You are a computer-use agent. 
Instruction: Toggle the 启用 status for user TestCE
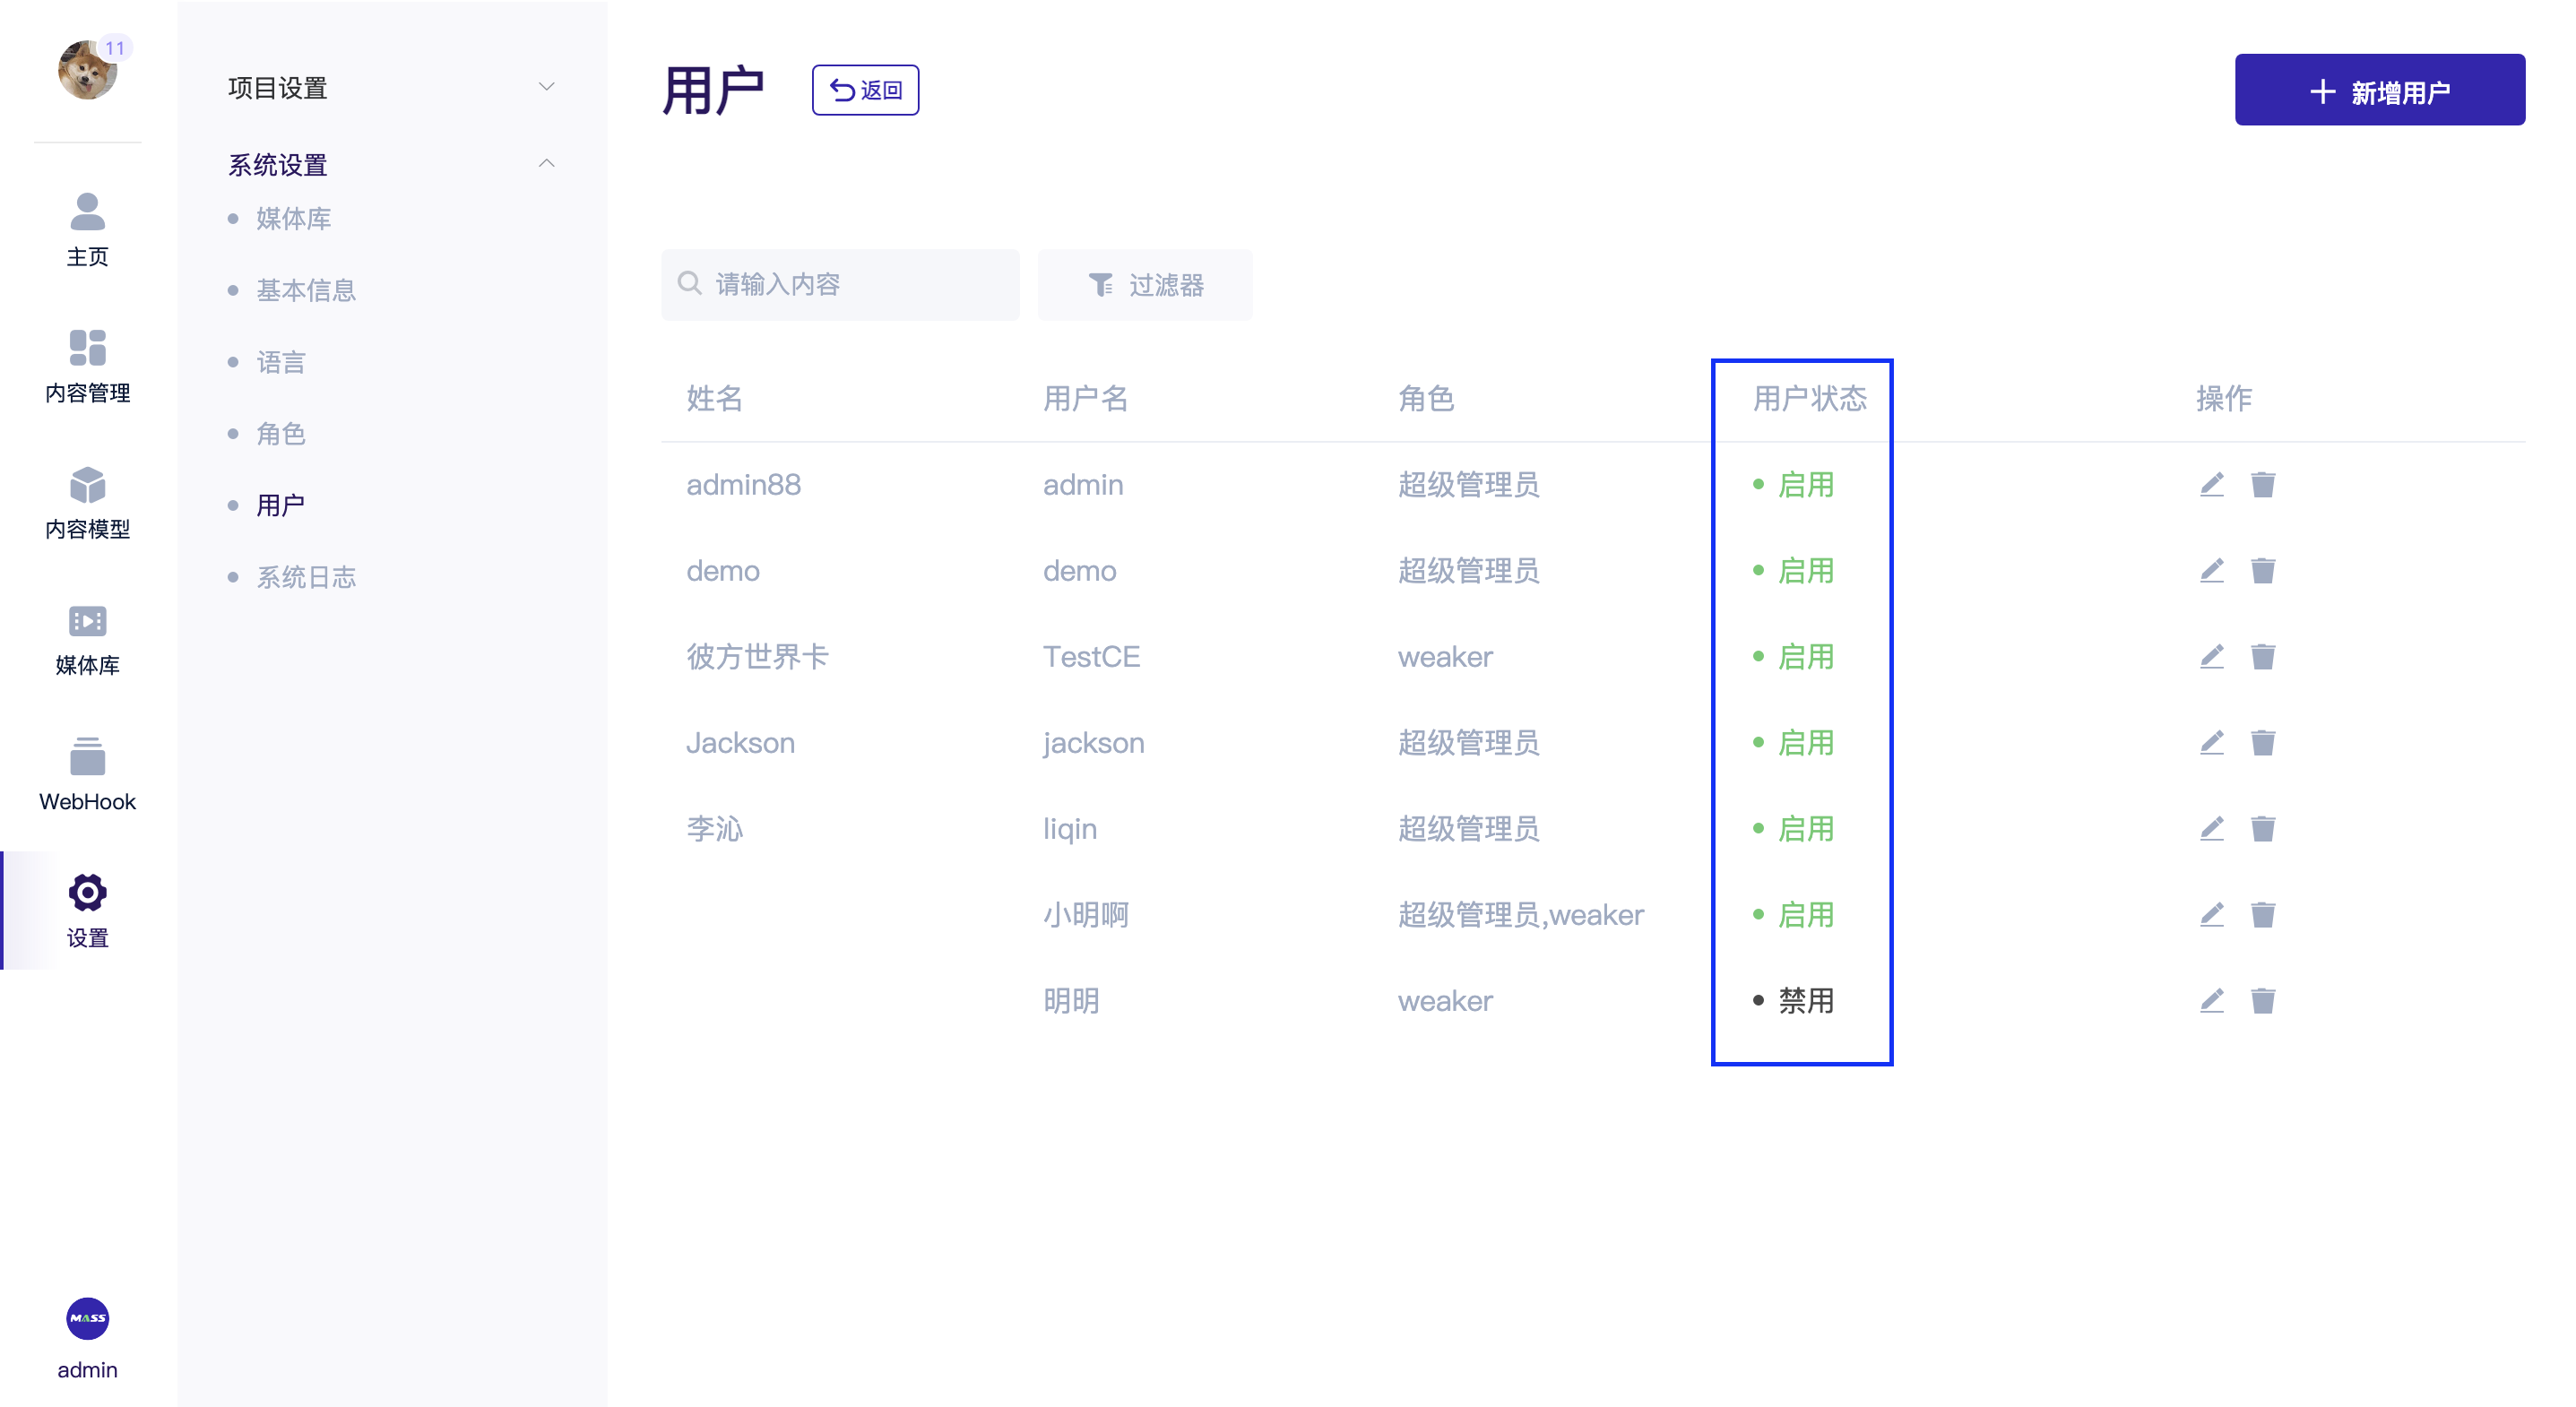click(1806, 656)
